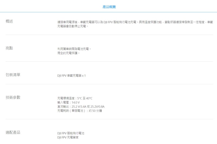Screen dimensions: 217x144
Task: Click the 亮點 section label
Action: [9, 48]
